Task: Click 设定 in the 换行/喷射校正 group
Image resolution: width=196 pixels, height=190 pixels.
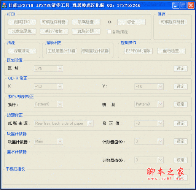Action: pyautogui.click(x=181, y=104)
